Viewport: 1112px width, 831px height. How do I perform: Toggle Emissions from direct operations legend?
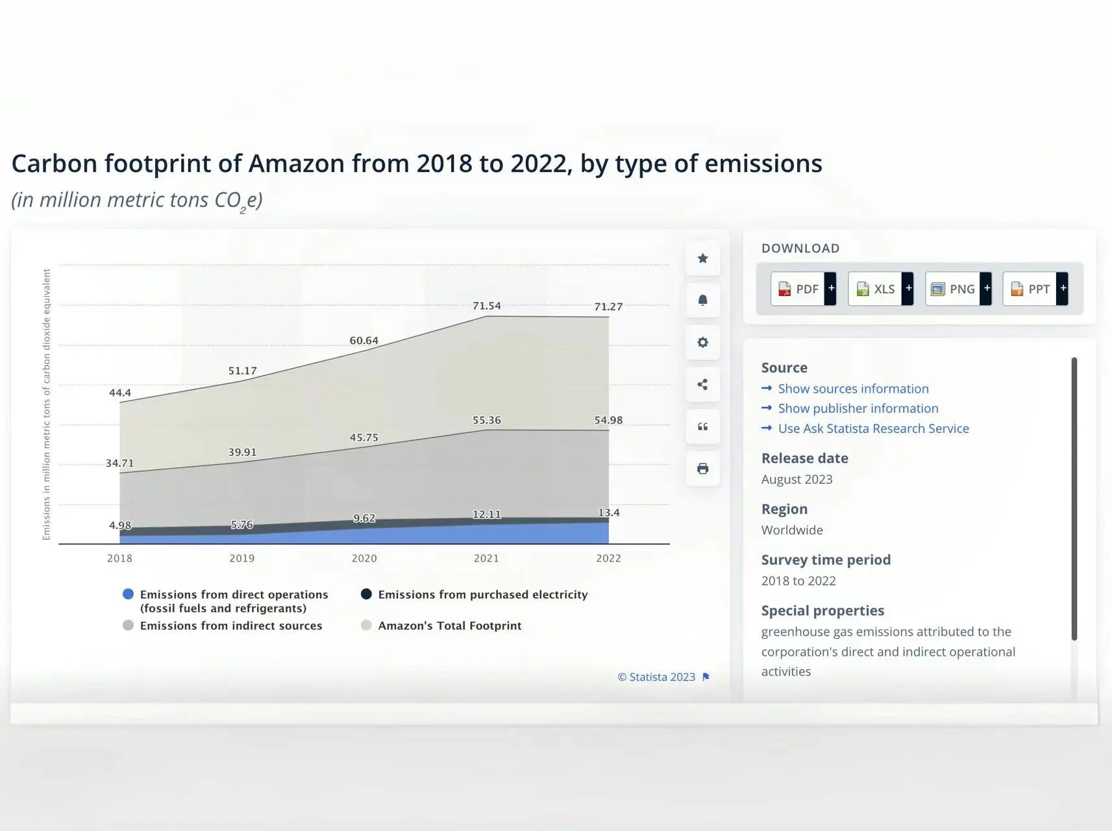point(225,601)
